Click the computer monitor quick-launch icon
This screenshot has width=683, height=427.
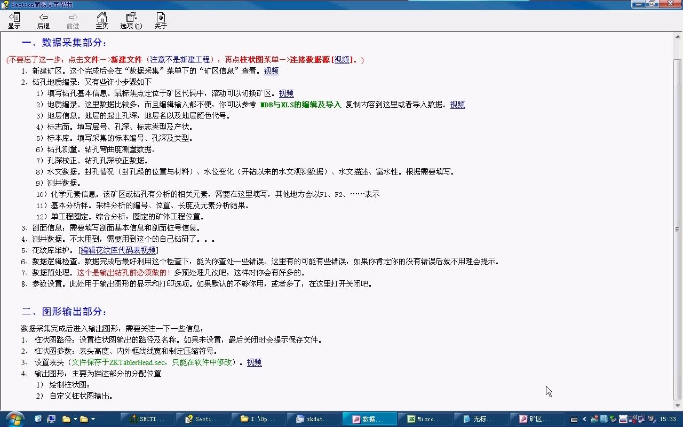[x=51, y=419]
